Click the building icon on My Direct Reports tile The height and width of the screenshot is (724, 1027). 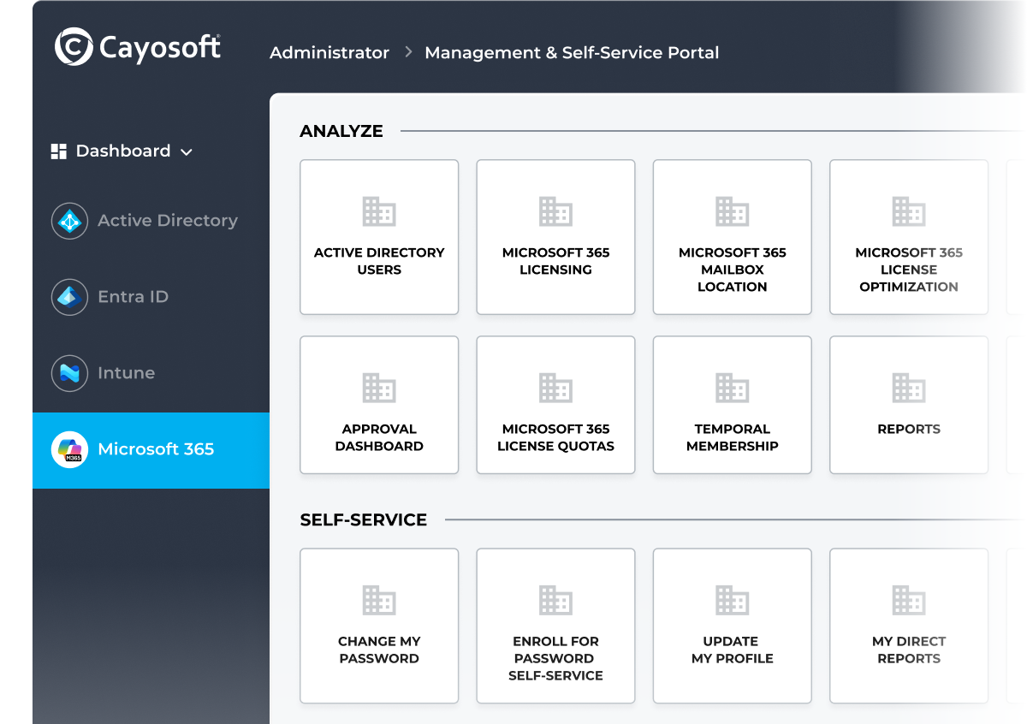coord(909,600)
